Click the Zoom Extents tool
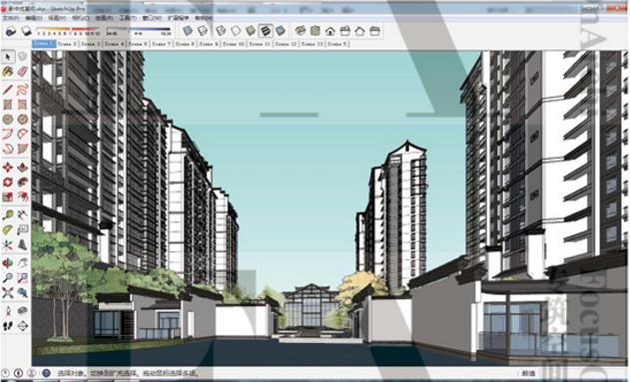Screen dimensions: 630x382 pos(8,292)
